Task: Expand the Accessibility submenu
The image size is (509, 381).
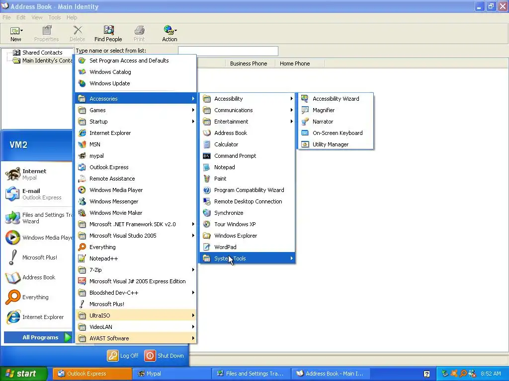Action: point(248,99)
